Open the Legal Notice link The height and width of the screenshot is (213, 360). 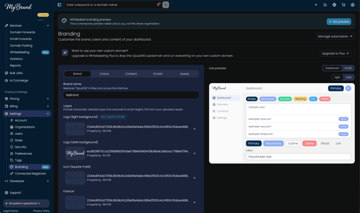(x=11, y=211)
